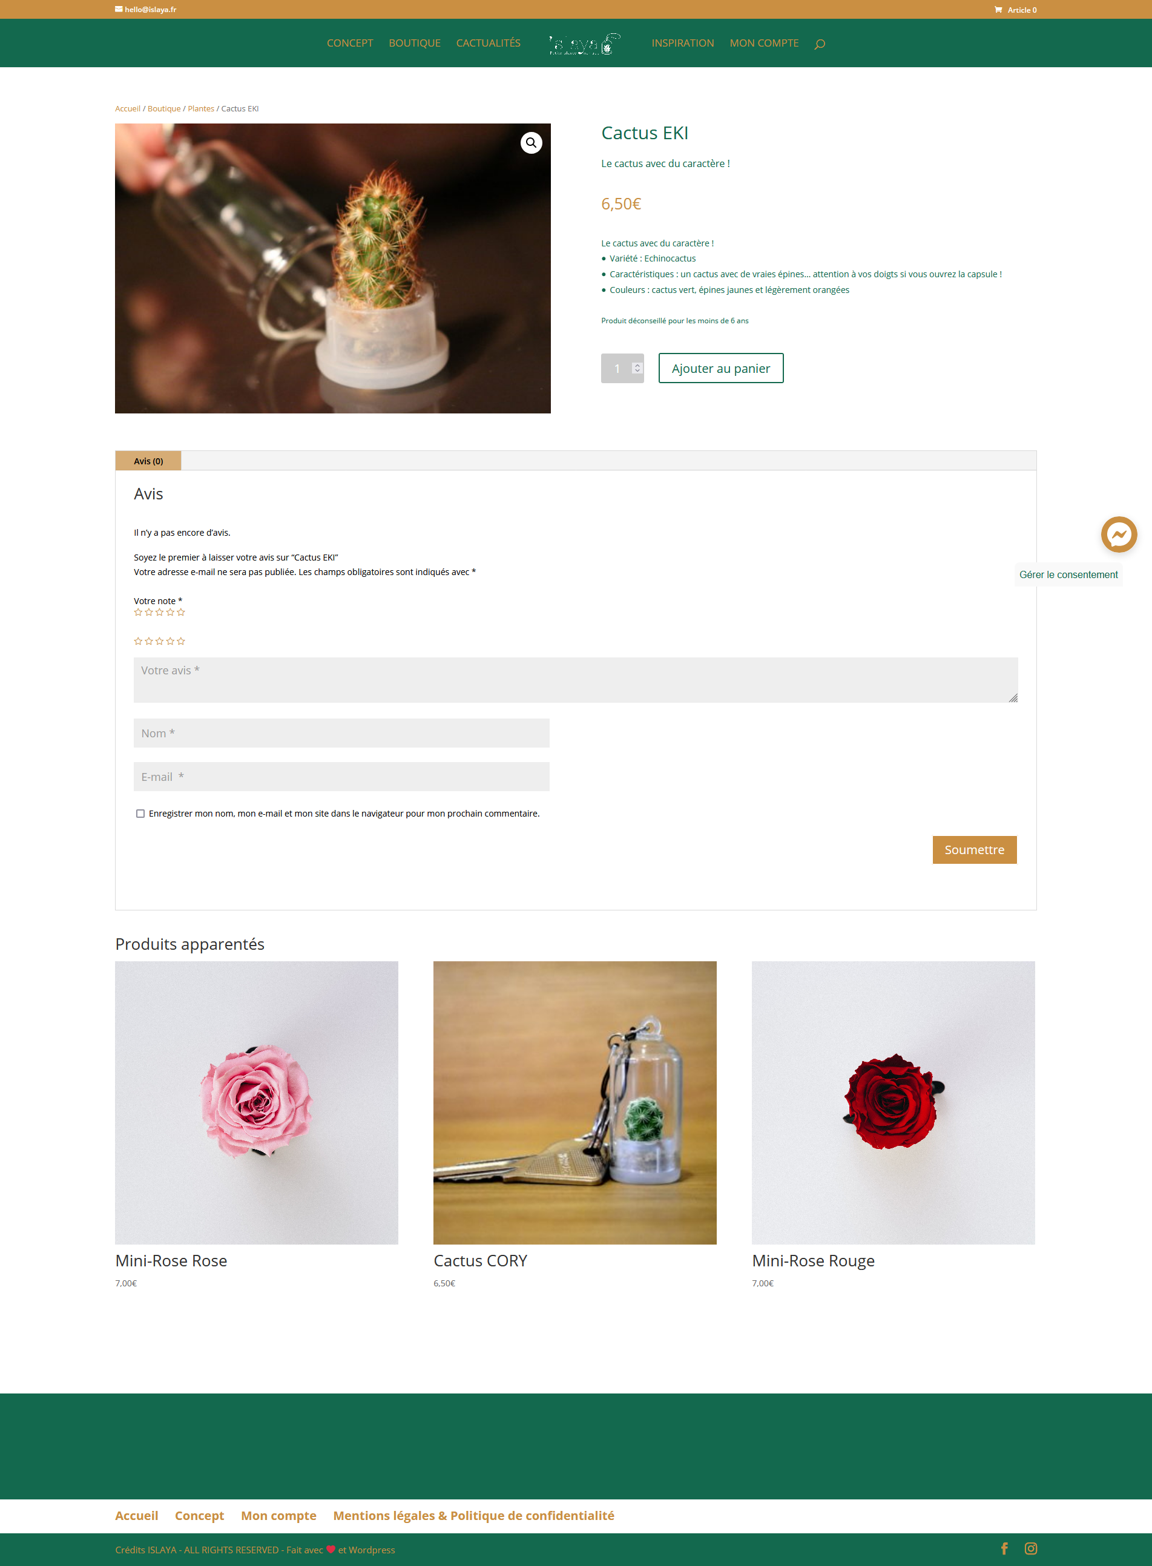The image size is (1152, 1566).
Task: Open the BOUTIQUE menu item
Action: (414, 43)
